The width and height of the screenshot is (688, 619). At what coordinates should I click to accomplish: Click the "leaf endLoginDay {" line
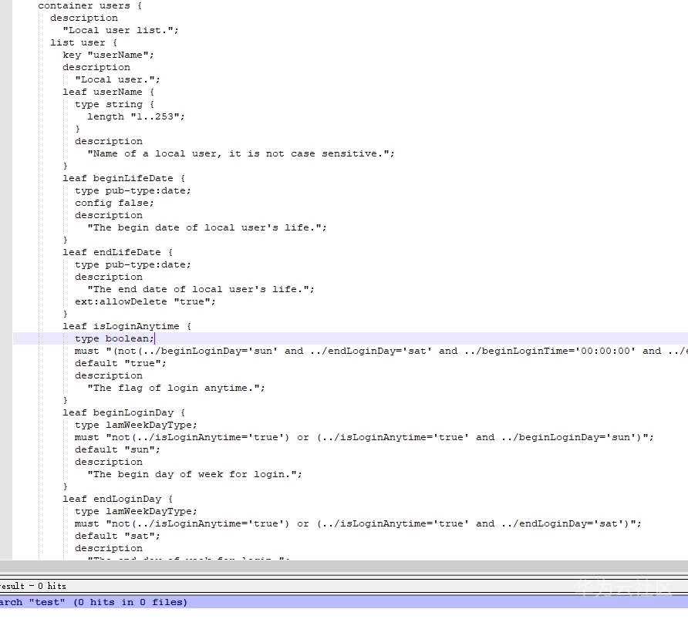click(117, 500)
